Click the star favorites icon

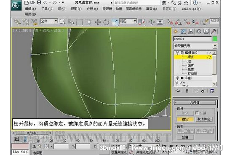tap(186, 3)
